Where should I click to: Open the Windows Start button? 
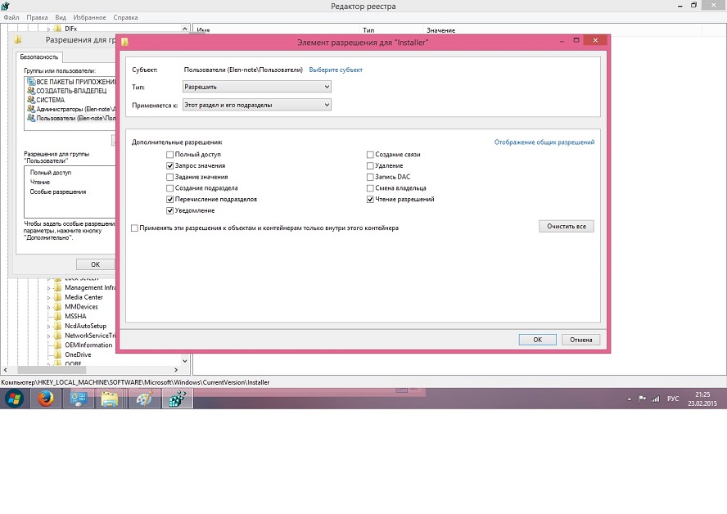(x=15, y=399)
